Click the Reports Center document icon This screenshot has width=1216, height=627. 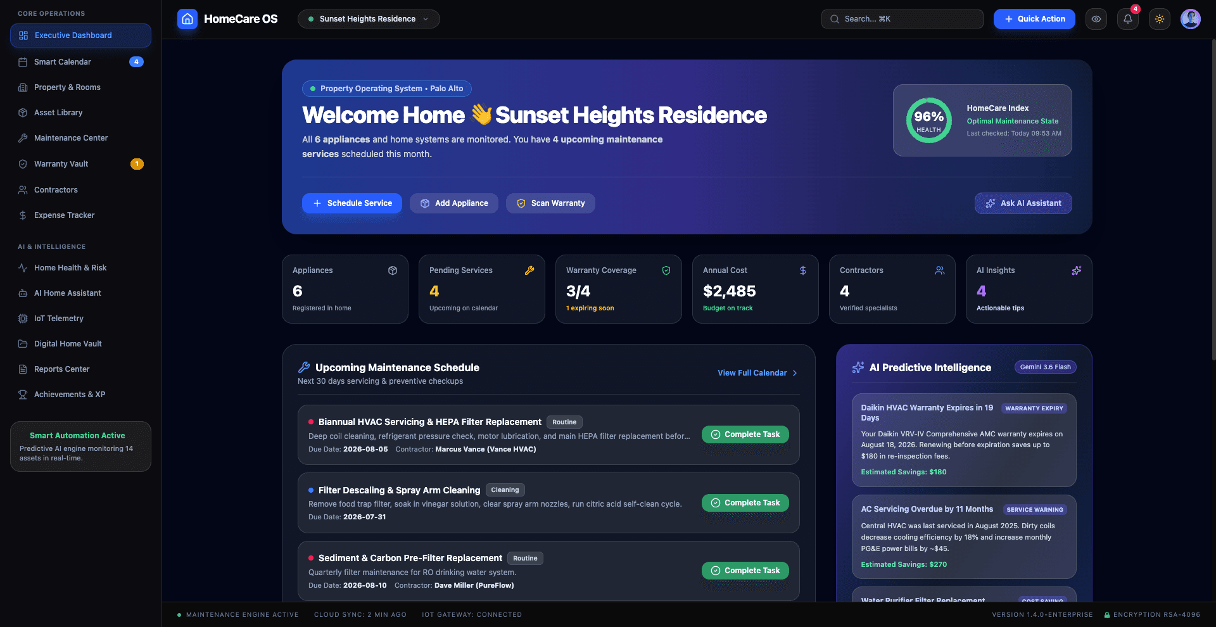click(x=23, y=369)
